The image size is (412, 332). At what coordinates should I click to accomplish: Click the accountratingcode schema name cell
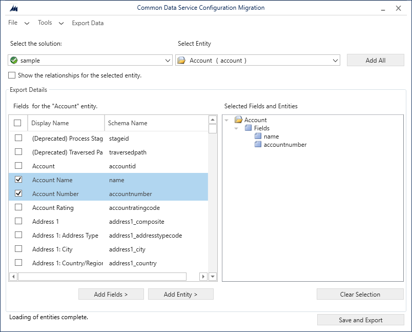coord(134,208)
